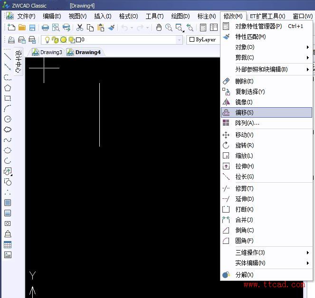The width and height of the screenshot is (315, 298).
Task: Select the Pan hand tool
Action: pyautogui.click(x=159, y=28)
